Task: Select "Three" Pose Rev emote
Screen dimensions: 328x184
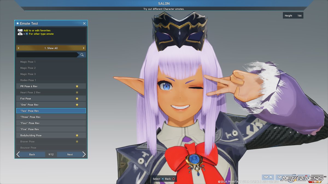Action: [x=51, y=117]
